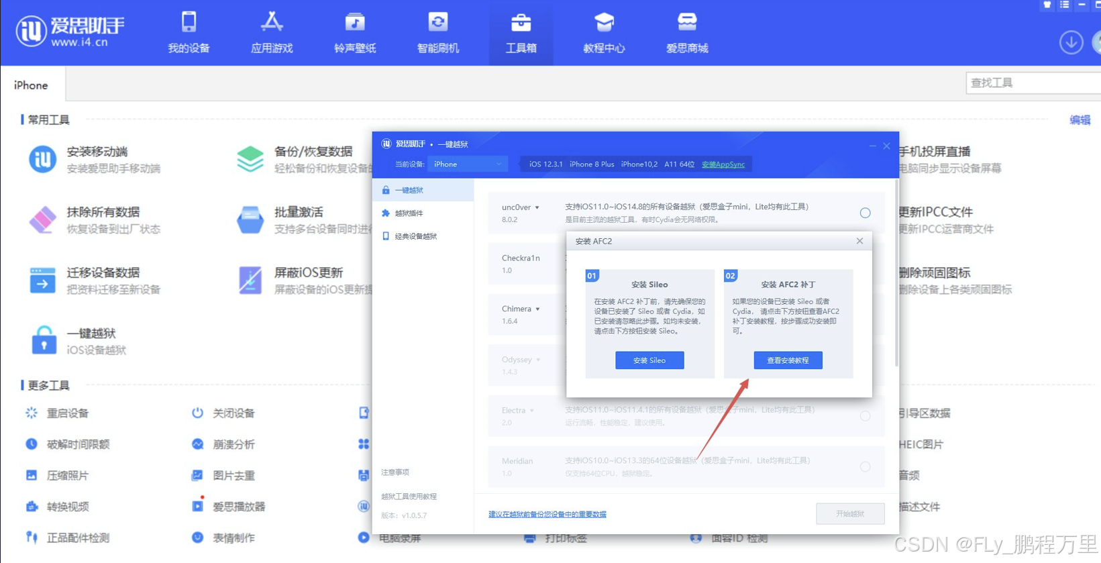Open 压缩照片 tool

57,475
